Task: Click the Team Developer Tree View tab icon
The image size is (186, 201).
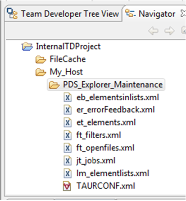Action: [13, 14]
